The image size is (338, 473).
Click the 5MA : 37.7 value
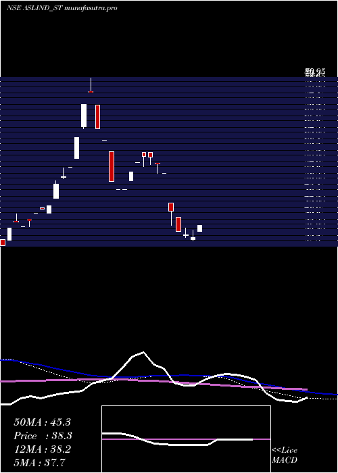(x=39, y=463)
